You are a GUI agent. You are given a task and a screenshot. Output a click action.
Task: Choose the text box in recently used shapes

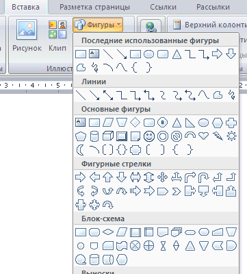(94, 54)
